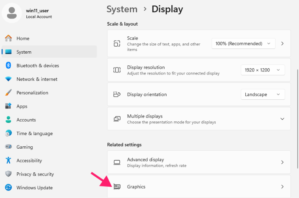Click the Display resolution icon
The width and height of the screenshot is (299, 198).
point(117,70)
